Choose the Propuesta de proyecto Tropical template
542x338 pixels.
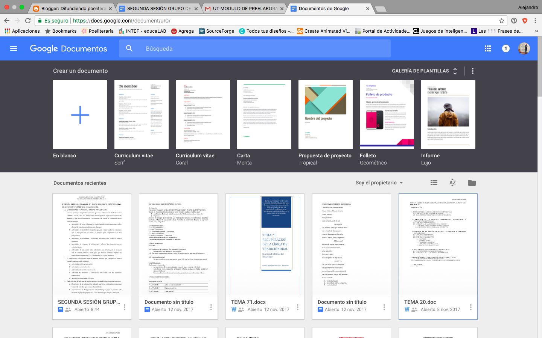pos(326,115)
